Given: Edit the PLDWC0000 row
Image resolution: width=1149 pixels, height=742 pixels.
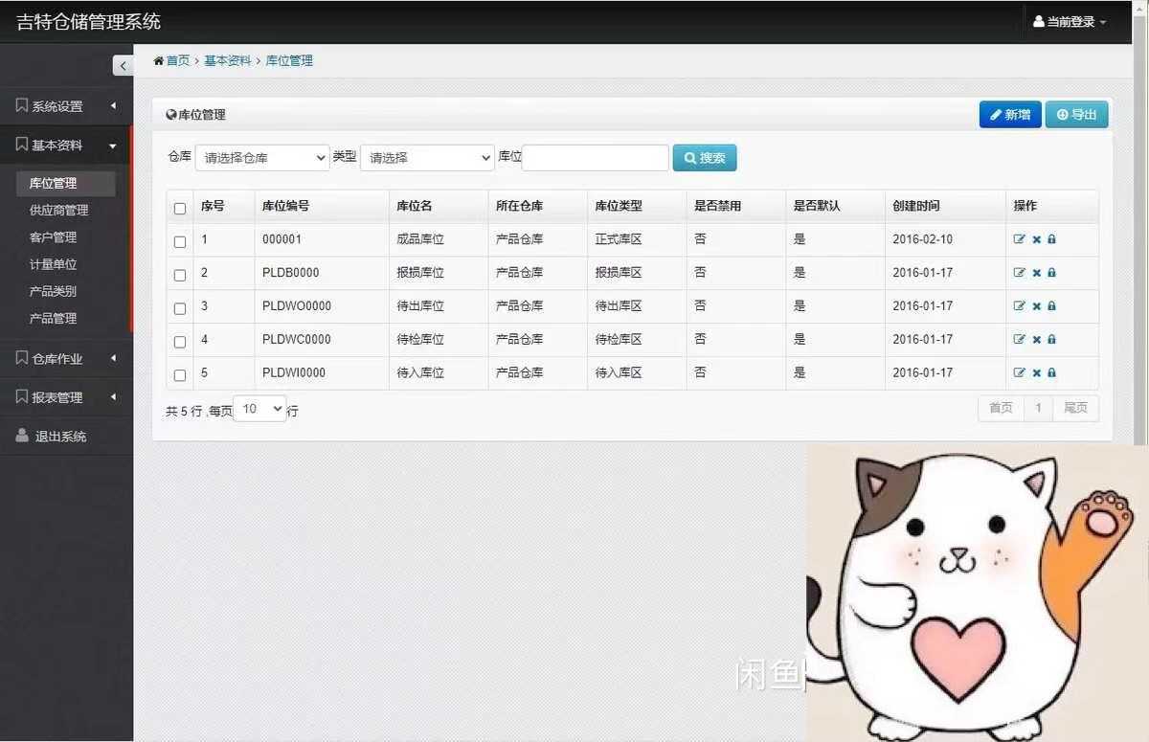Looking at the screenshot, I should pos(1020,339).
